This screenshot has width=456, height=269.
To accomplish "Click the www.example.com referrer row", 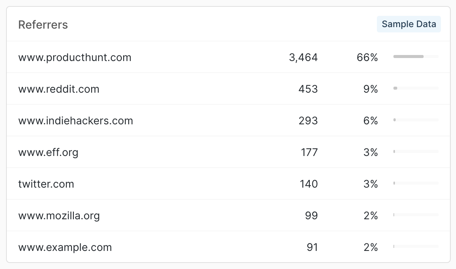I will [x=65, y=248].
